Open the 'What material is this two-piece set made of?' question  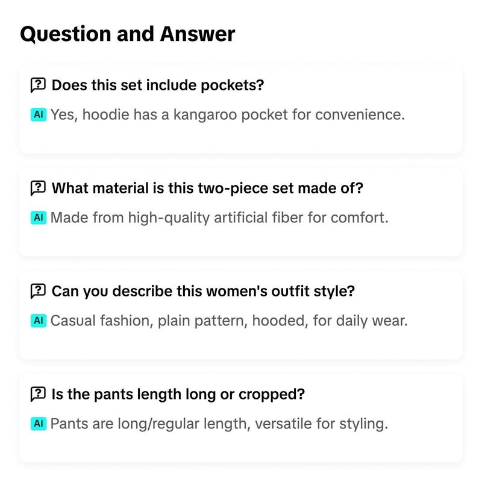pyautogui.click(x=207, y=188)
